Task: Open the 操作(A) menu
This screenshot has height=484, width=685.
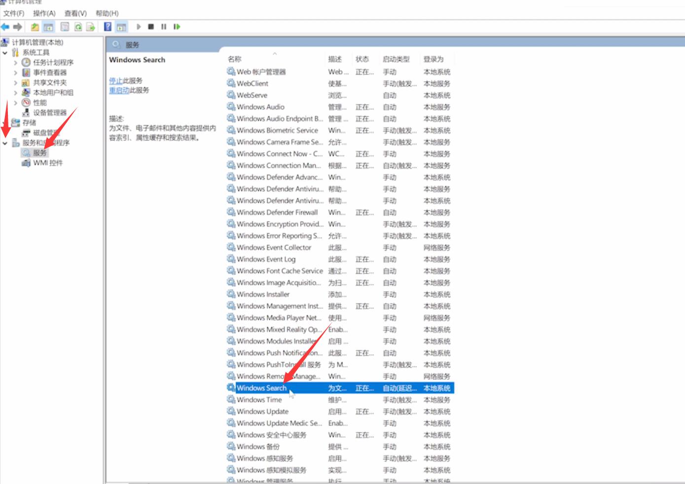Action: pos(44,13)
